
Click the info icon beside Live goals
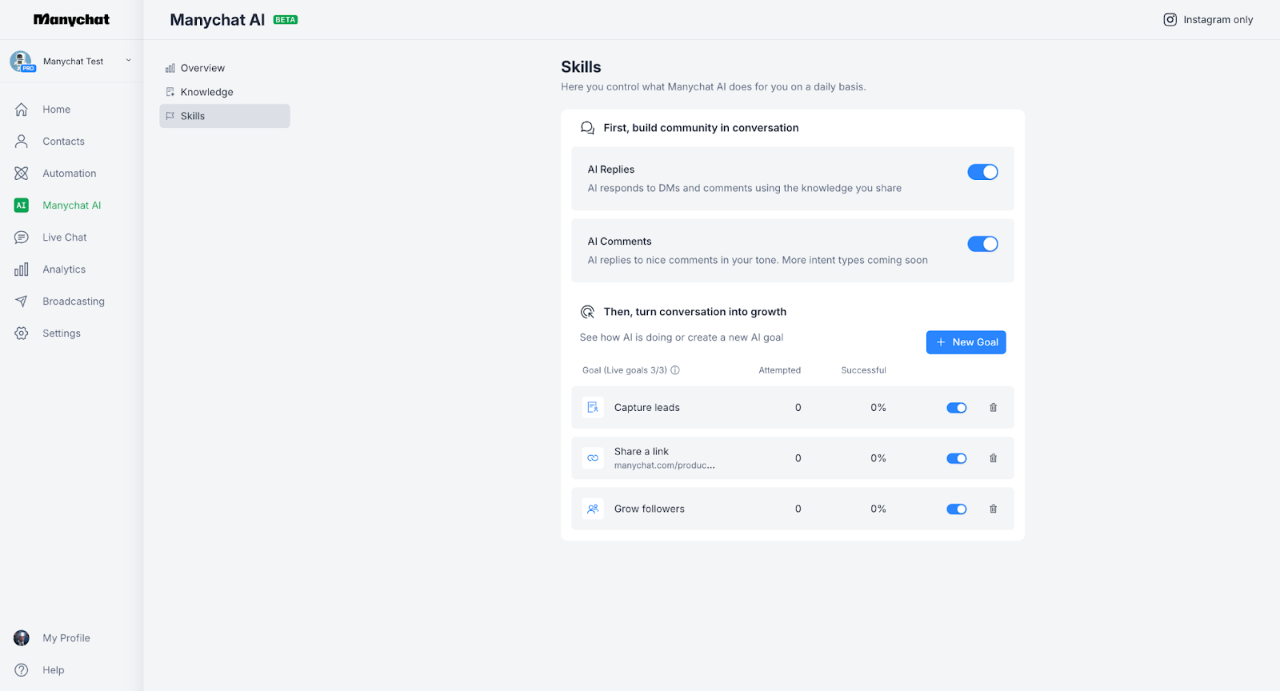coord(675,370)
